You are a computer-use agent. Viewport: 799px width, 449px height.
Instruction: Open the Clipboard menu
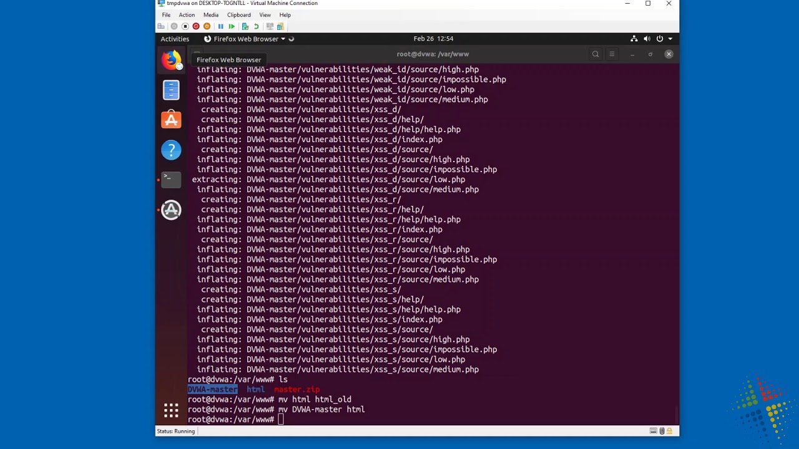pyautogui.click(x=239, y=15)
